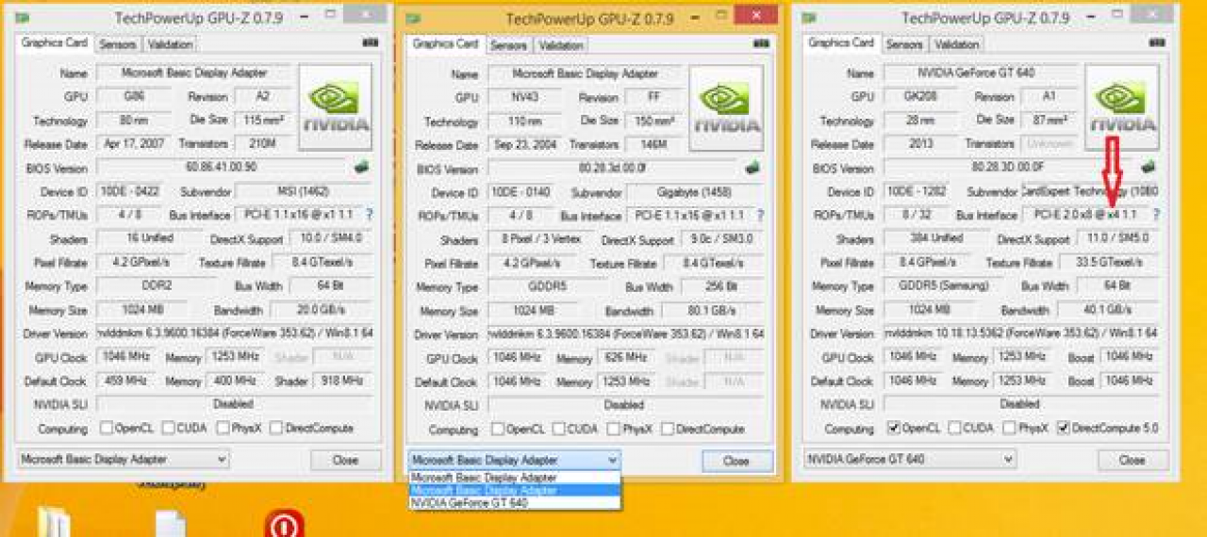Viewport: 1207px width, 537px height.
Task: Click NVIDIA logo in the GK208 window
Action: (1122, 106)
